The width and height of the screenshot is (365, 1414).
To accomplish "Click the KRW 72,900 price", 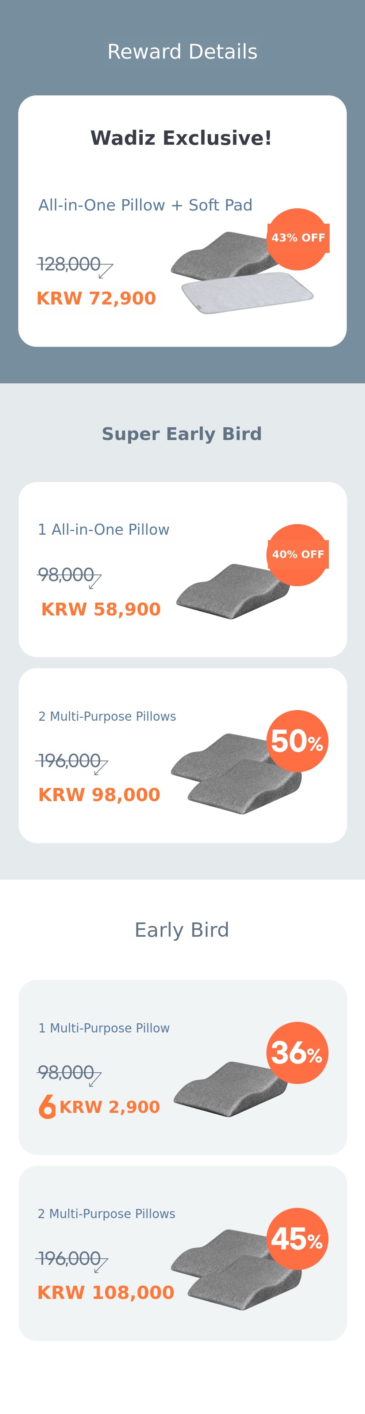I will 96,298.
